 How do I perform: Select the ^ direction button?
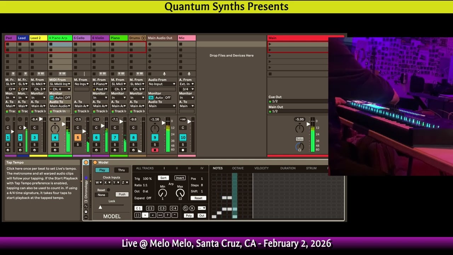174,215
